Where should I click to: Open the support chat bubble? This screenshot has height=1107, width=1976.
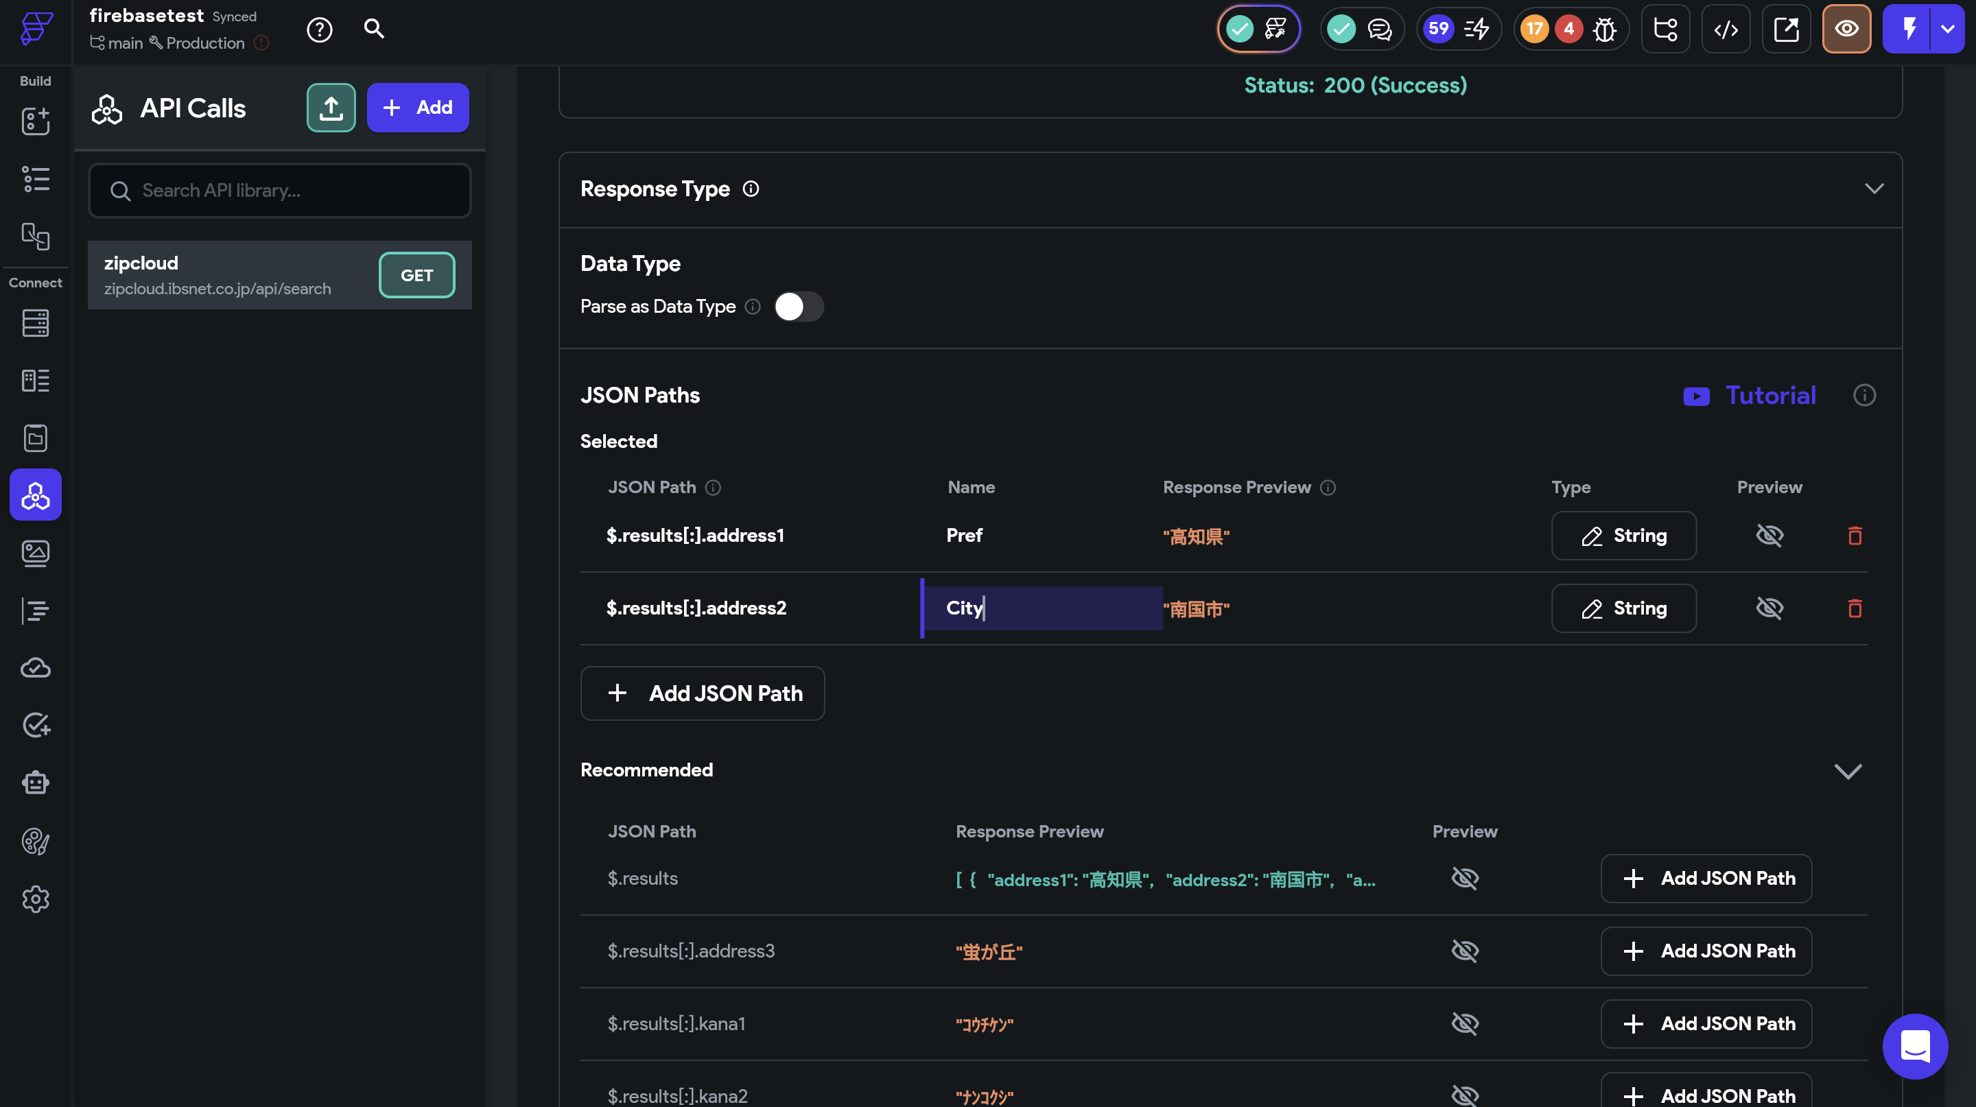pos(1915,1046)
